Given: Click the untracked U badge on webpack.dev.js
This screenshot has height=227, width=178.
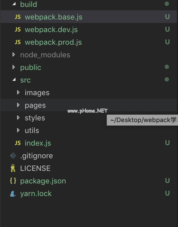Looking at the screenshot, I should [167, 29].
